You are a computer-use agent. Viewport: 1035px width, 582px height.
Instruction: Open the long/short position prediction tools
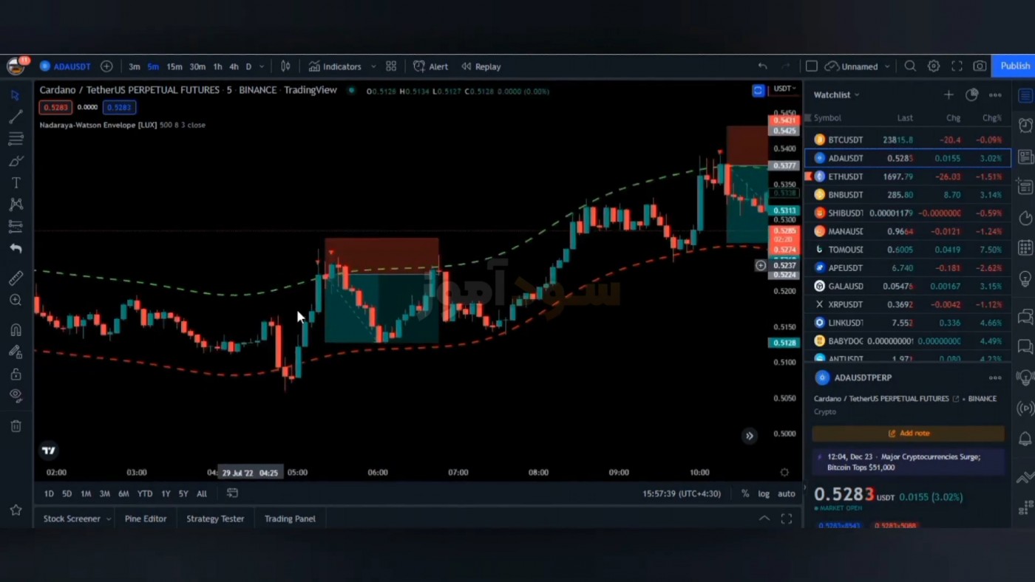click(x=16, y=226)
